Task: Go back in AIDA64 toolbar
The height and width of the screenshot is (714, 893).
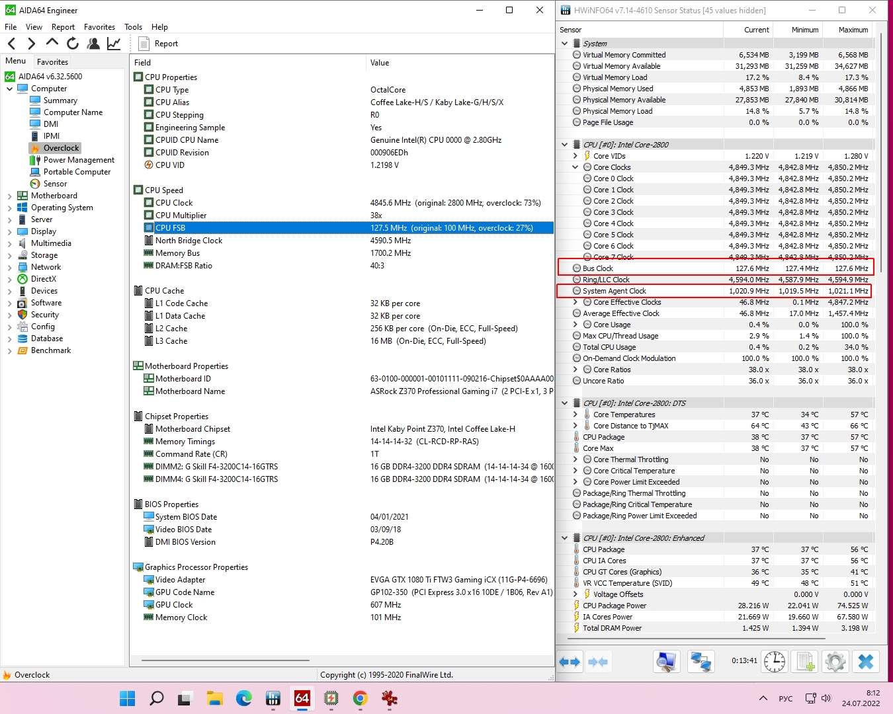Action: 12,44
